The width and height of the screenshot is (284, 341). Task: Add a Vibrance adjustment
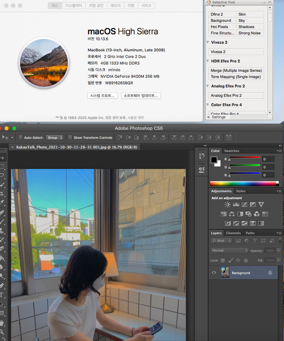[261, 205]
